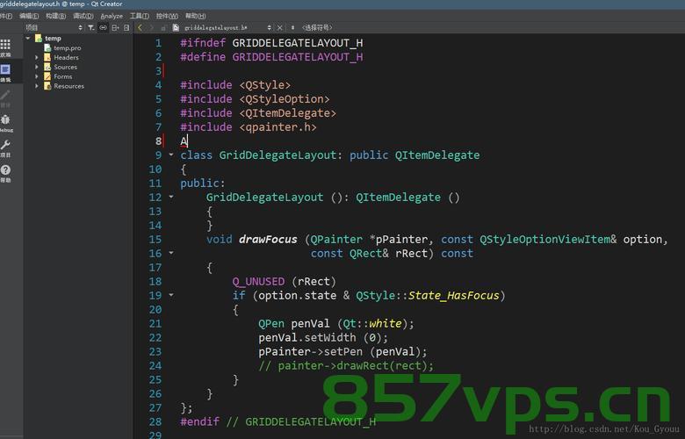Close the sidebar panel using its icon
Image resolution: width=685 pixels, height=439 pixels.
pos(126,27)
